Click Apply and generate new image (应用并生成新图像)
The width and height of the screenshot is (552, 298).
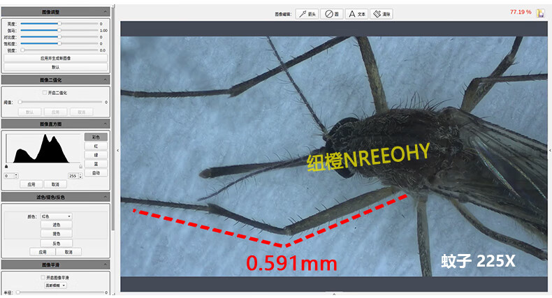click(56, 59)
